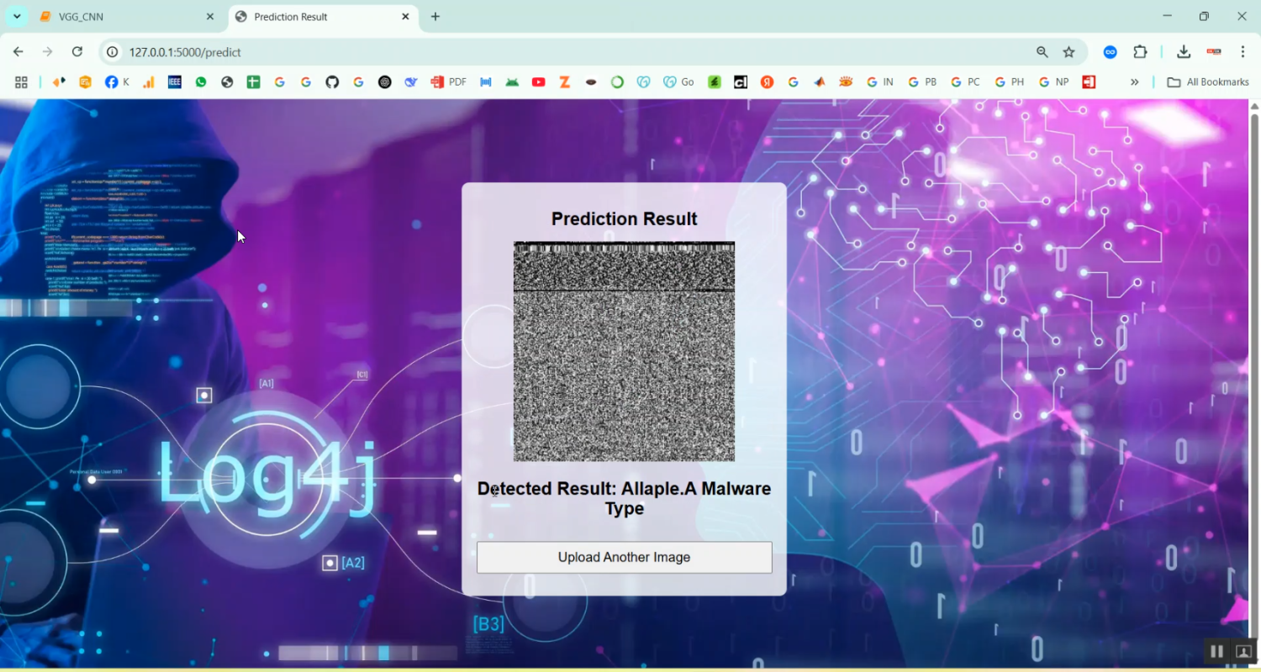Expand hidden bookmarks with the chevron
The height and width of the screenshot is (672, 1261).
point(1135,81)
